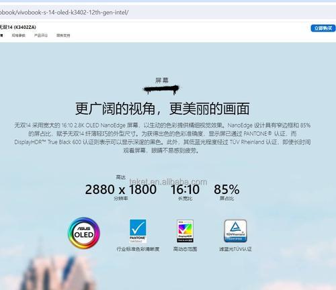Open the 服务支持 service support tab

(63, 36)
